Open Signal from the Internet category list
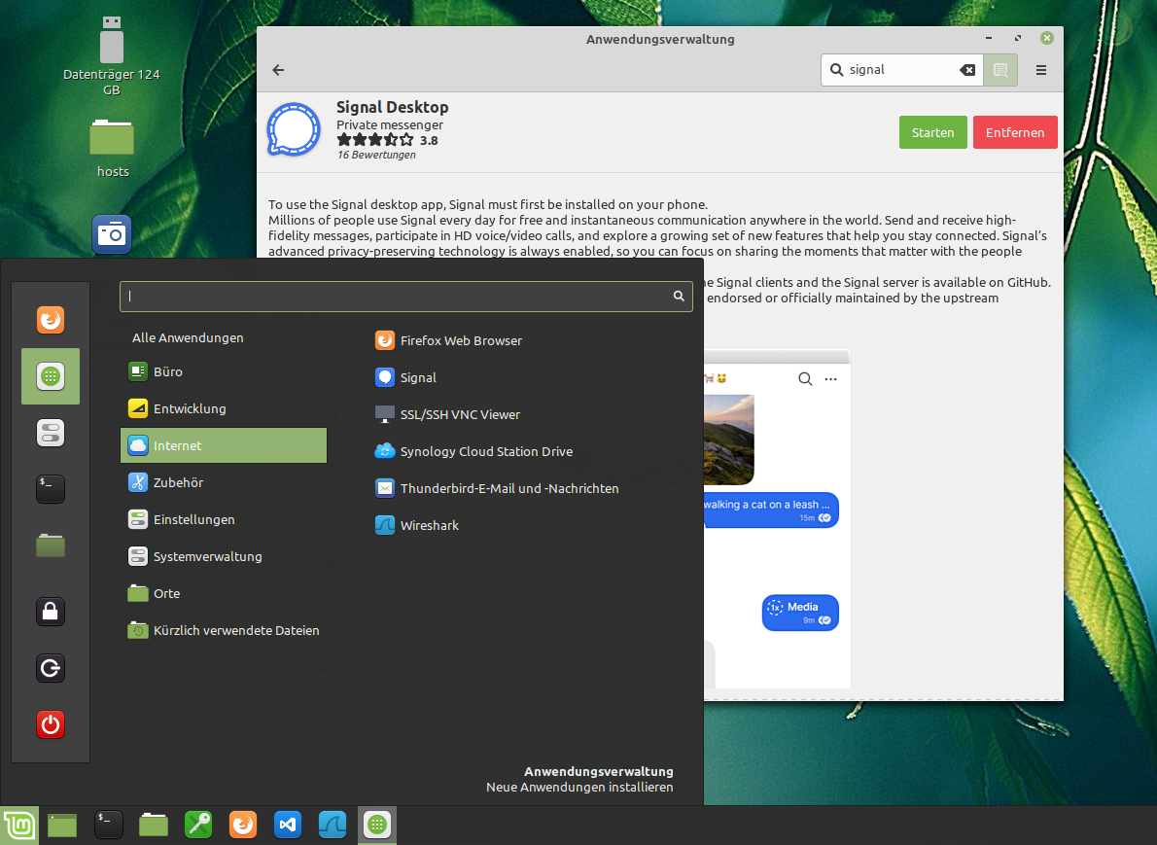This screenshot has height=845, width=1157. tap(419, 377)
